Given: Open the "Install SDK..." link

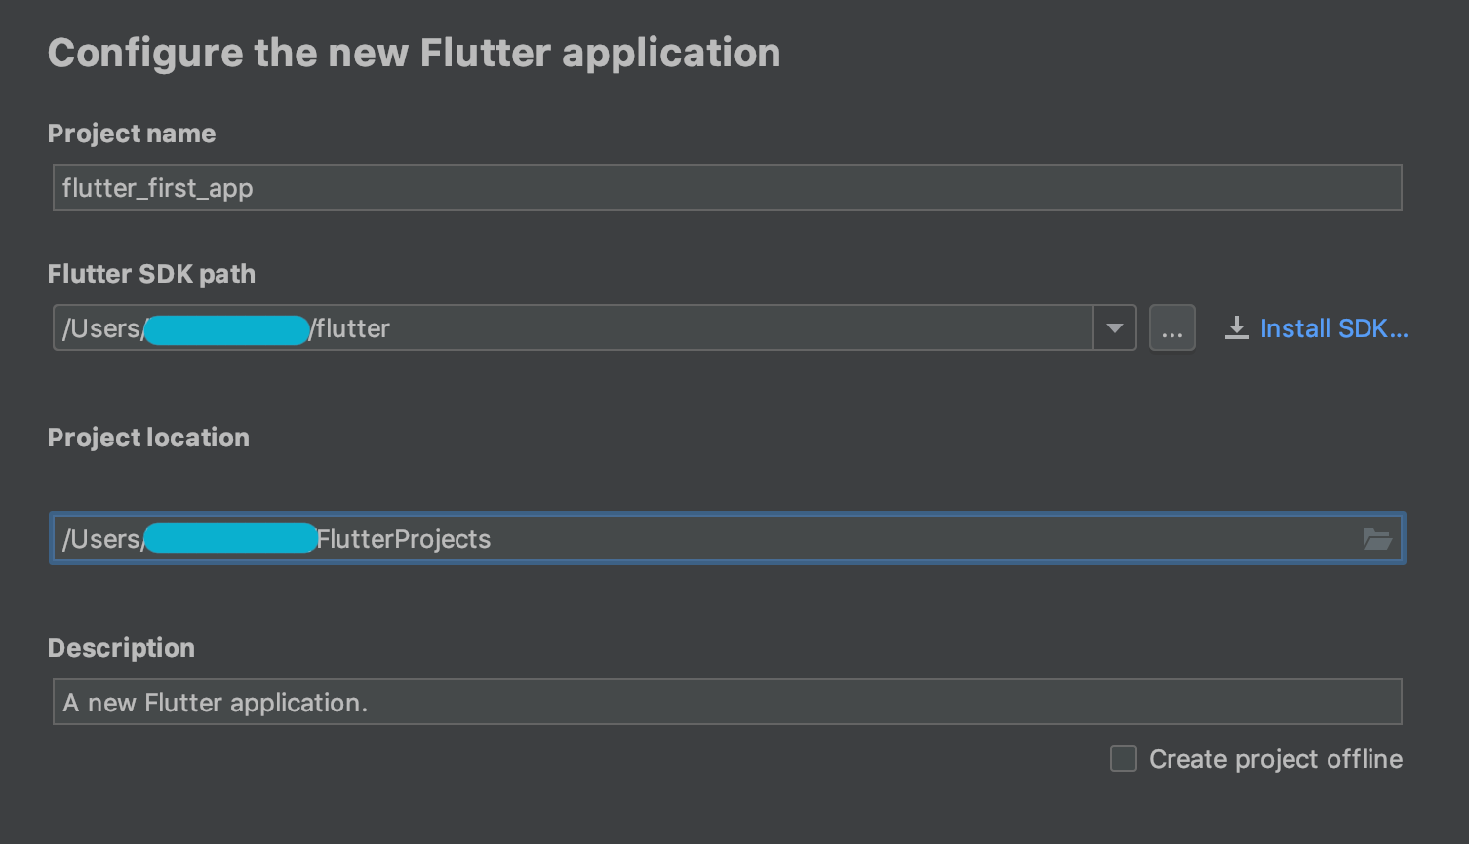Looking at the screenshot, I should click(1333, 328).
